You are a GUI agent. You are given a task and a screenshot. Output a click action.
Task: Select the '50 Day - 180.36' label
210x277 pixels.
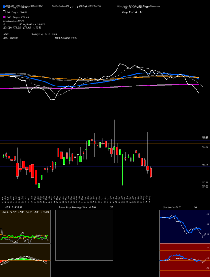pos(17,13)
